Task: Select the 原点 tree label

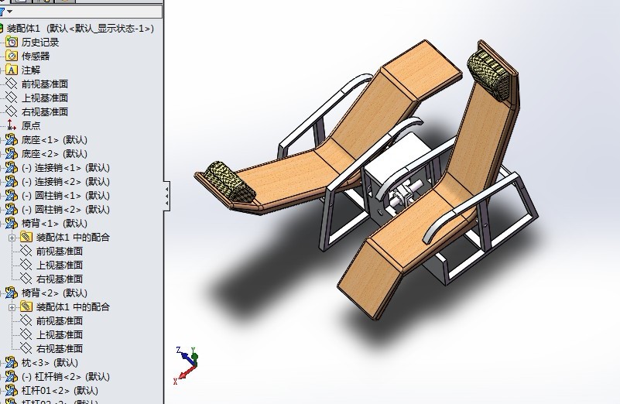Action: pyautogui.click(x=31, y=125)
